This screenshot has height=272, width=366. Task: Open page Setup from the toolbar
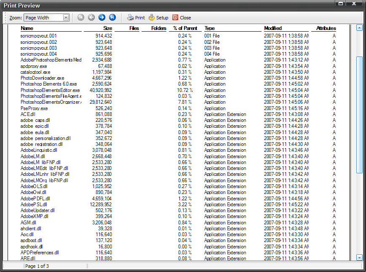152,18
